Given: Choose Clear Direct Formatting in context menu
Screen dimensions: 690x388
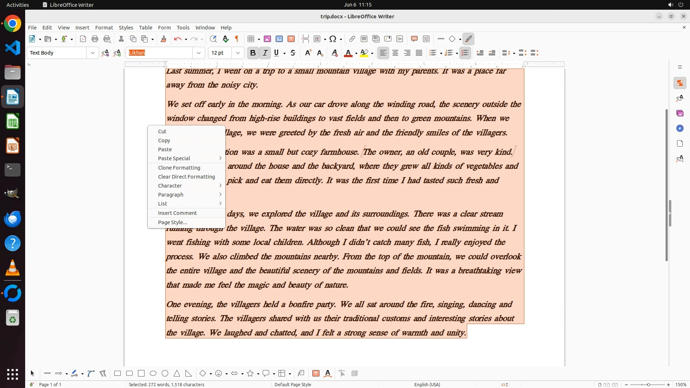Looking at the screenshot, I should click(186, 177).
